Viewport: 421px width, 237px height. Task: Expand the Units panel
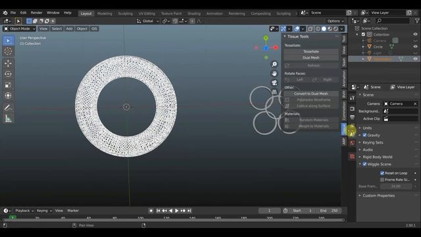(x=367, y=128)
